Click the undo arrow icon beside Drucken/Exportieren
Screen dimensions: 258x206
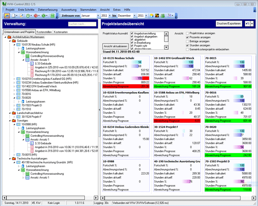247,24
